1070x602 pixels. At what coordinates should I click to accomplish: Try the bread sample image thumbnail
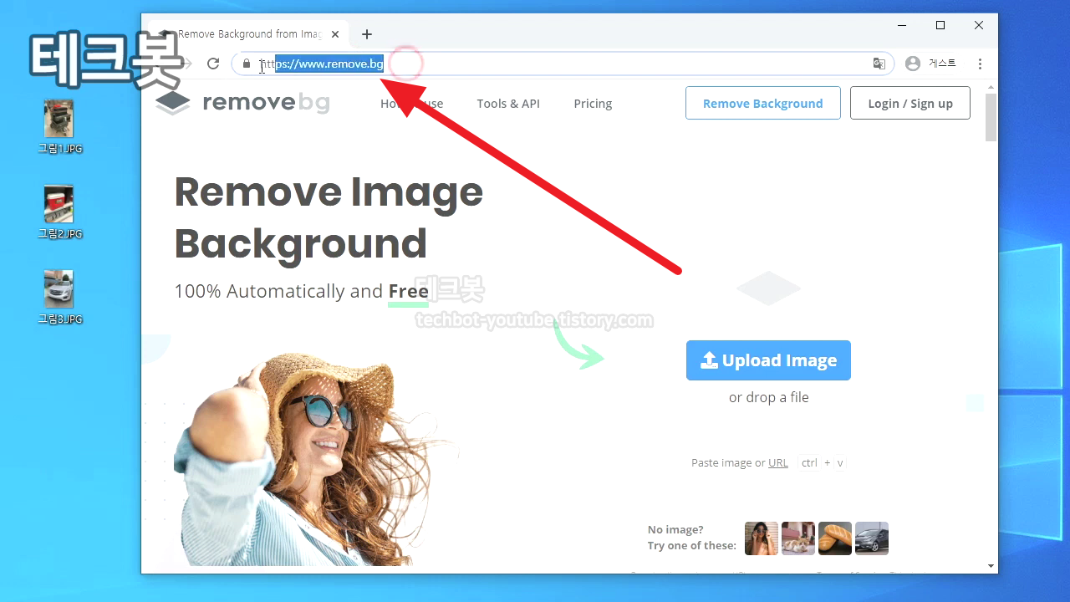click(835, 538)
